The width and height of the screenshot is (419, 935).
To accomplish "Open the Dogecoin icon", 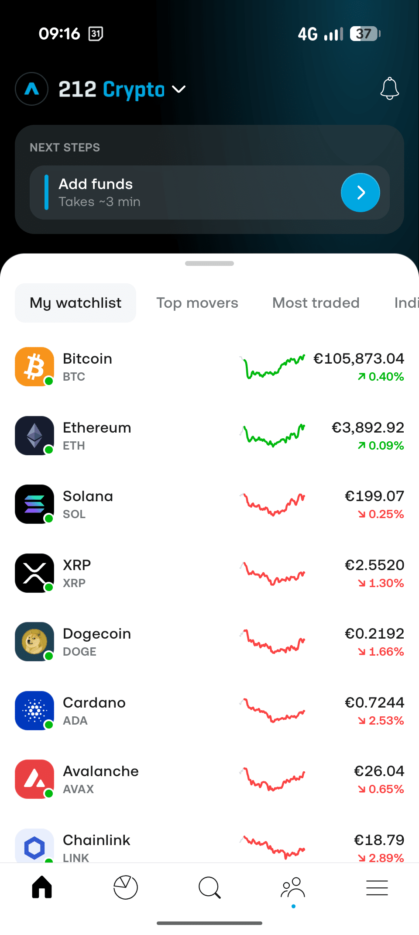I will click(x=34, y=642).
